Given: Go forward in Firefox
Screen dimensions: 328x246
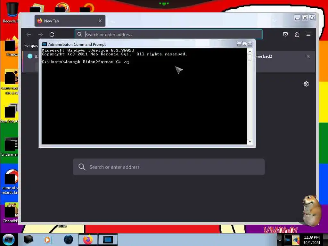Looking at the screenshot, I should point(40,35).
